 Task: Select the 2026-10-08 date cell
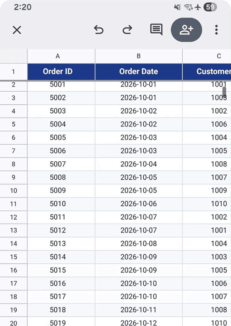[139, 244]
